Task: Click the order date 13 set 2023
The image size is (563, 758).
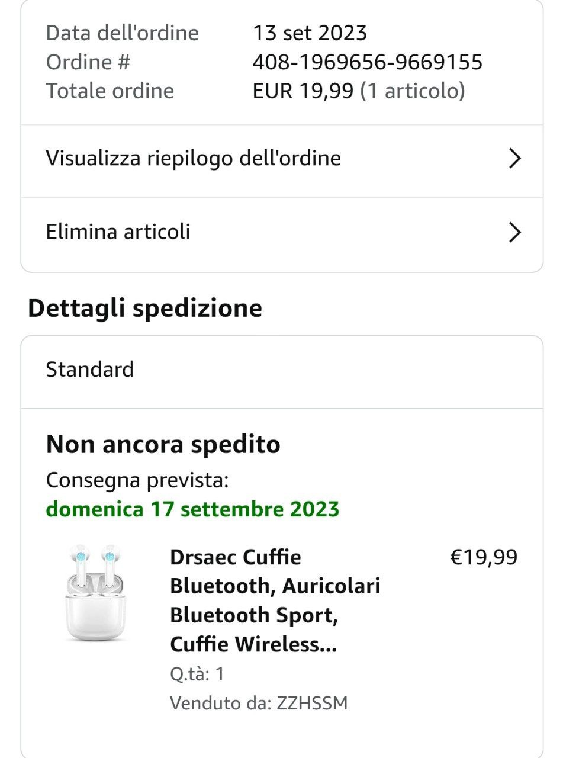Action: 310,33
